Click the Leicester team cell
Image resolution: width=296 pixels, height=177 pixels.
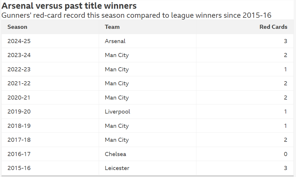[117, 168]
